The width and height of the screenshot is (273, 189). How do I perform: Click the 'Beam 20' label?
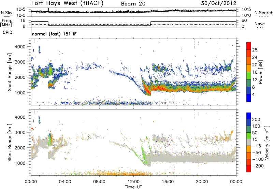(x=133, y=4)
